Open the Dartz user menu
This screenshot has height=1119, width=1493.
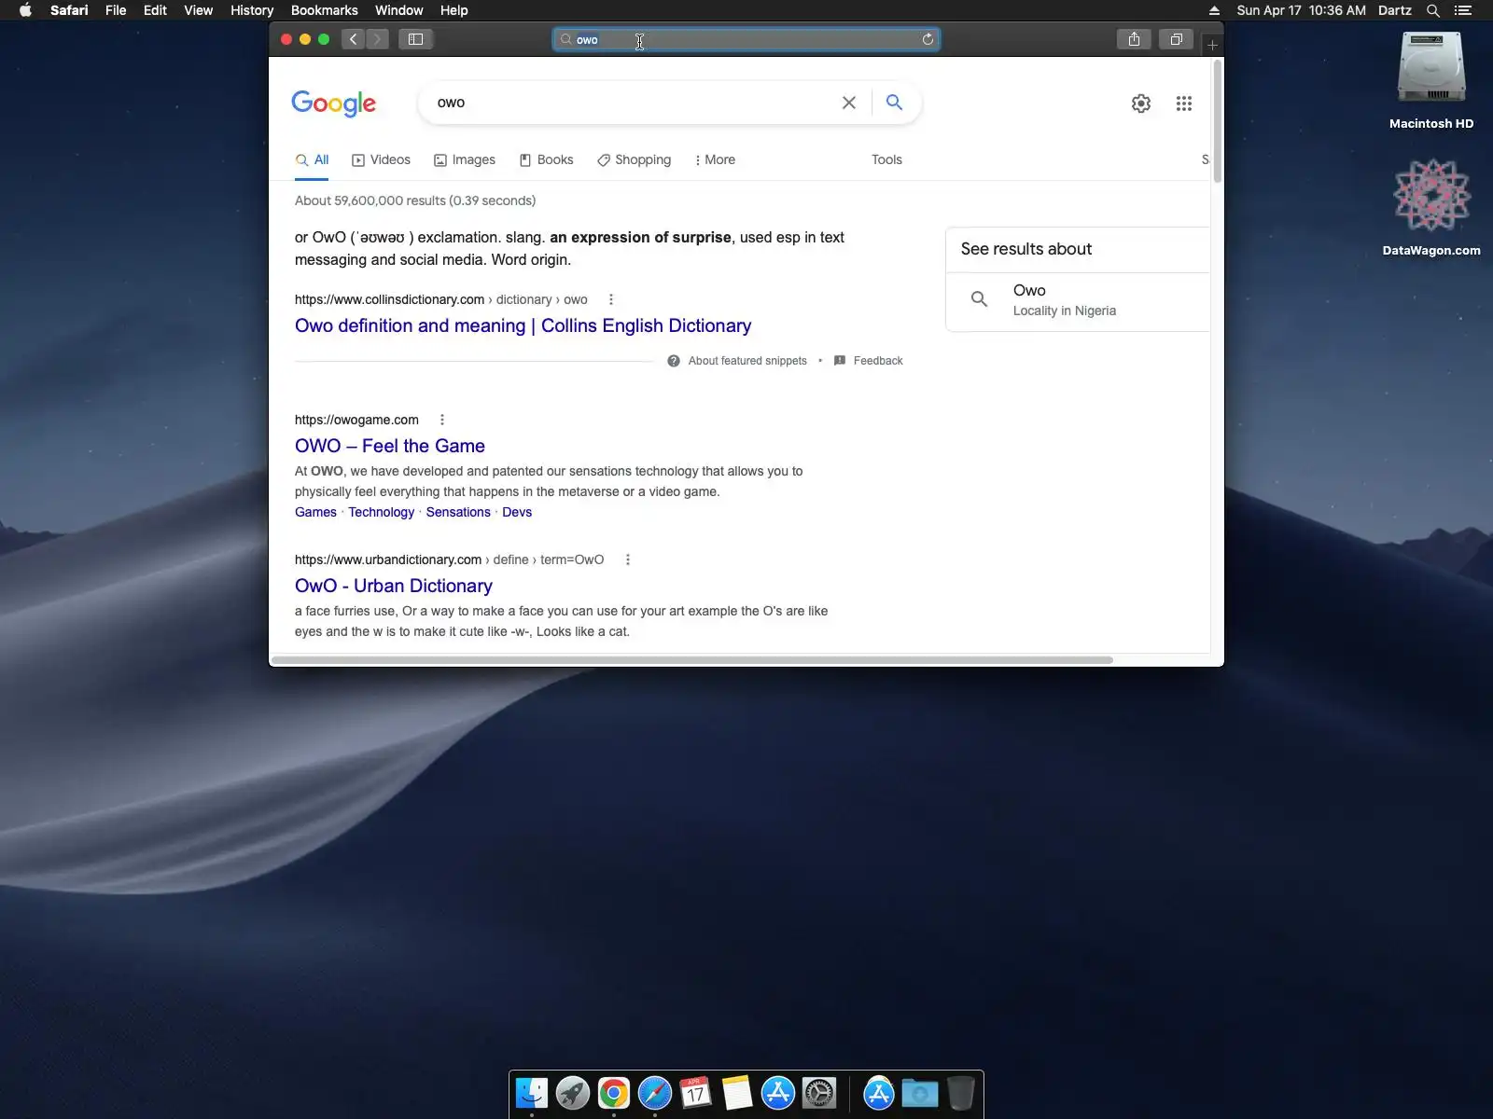[1394, 10]
